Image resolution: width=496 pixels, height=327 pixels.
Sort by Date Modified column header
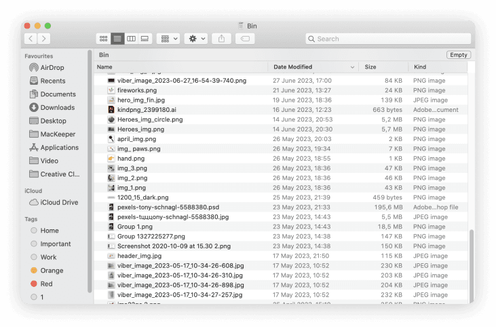click(x=313, y=67)
